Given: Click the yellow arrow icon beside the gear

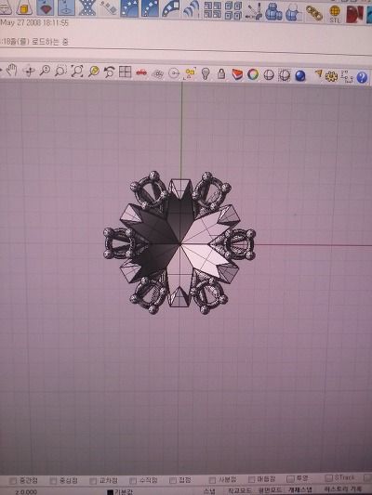Looking at the screenshot, I should coord(318,74).
